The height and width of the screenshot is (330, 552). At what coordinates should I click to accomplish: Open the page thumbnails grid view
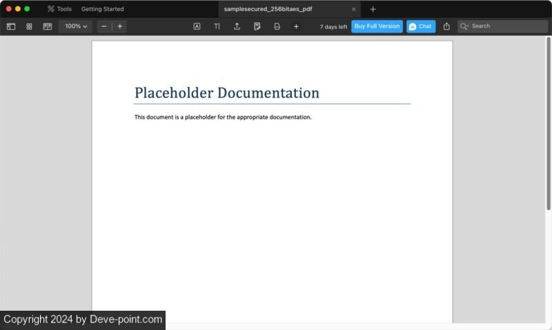[x=29, y=26]
